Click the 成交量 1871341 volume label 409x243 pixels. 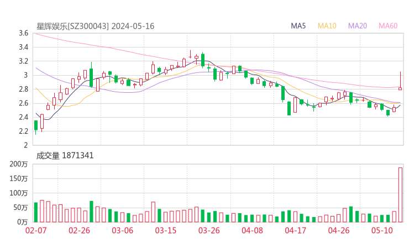[65, 156]
